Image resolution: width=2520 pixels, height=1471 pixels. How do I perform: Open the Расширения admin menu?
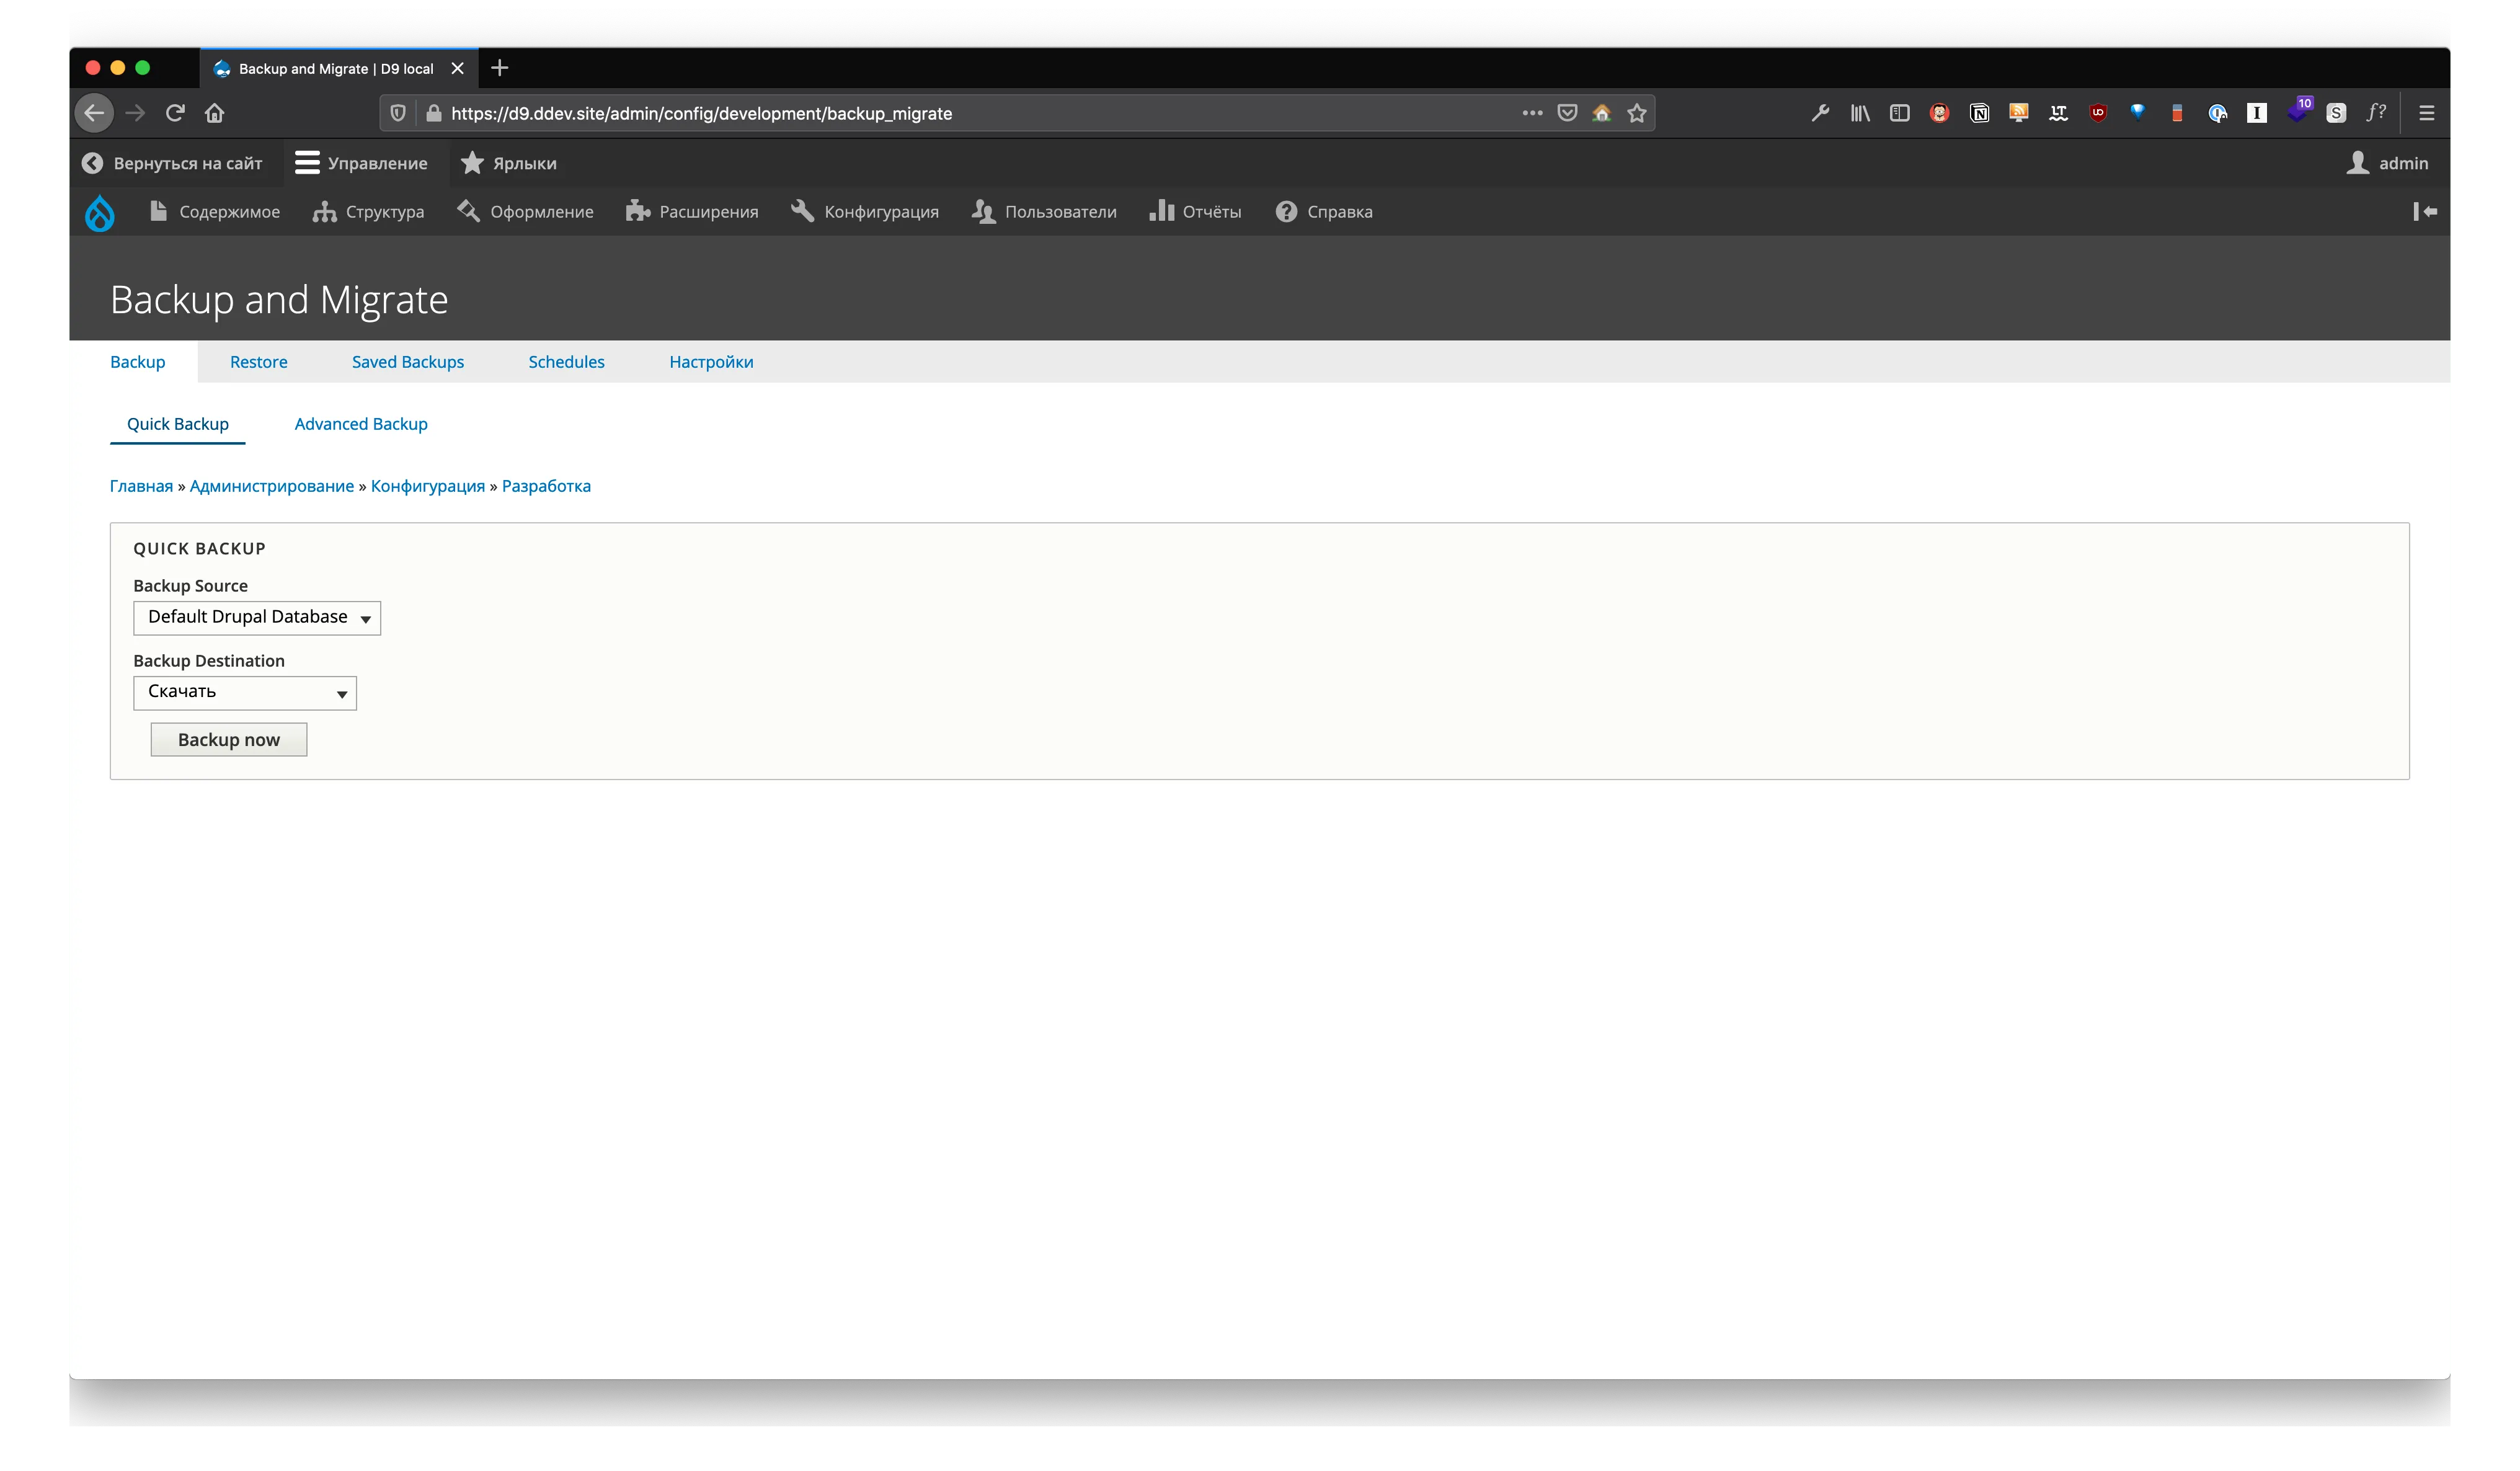[692, 212]
